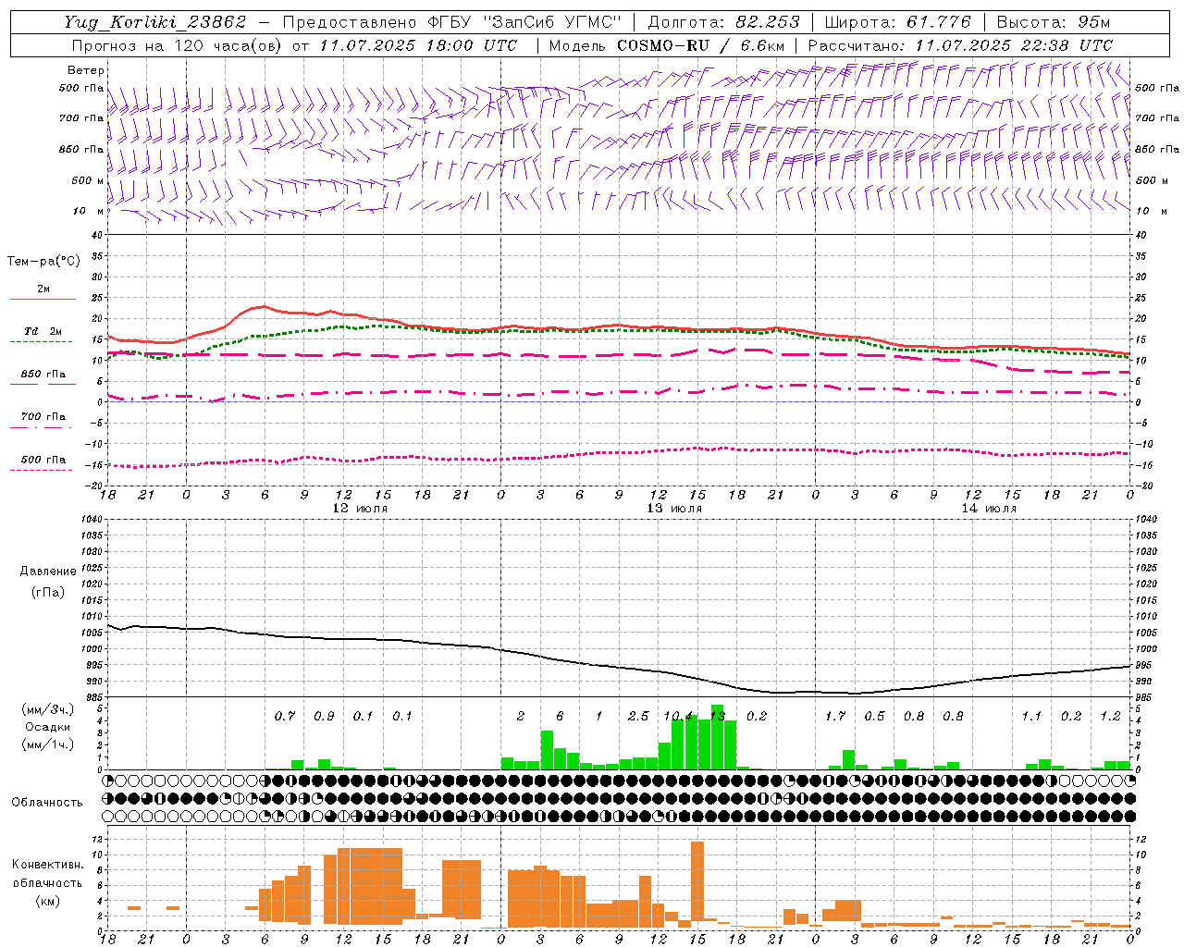Click the precipitation value 1.1
1184x947 pixels.
click(x=1031, y=716)
